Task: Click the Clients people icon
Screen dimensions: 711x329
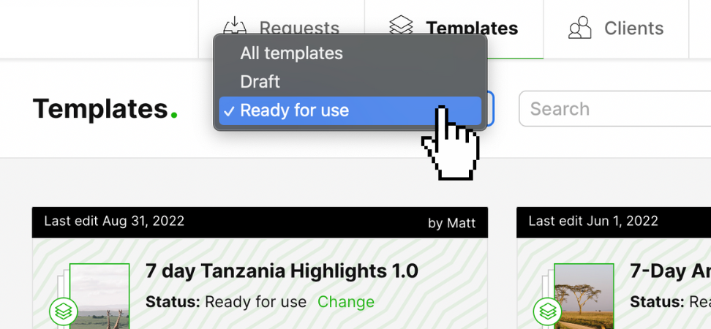Action: (579, 28)
